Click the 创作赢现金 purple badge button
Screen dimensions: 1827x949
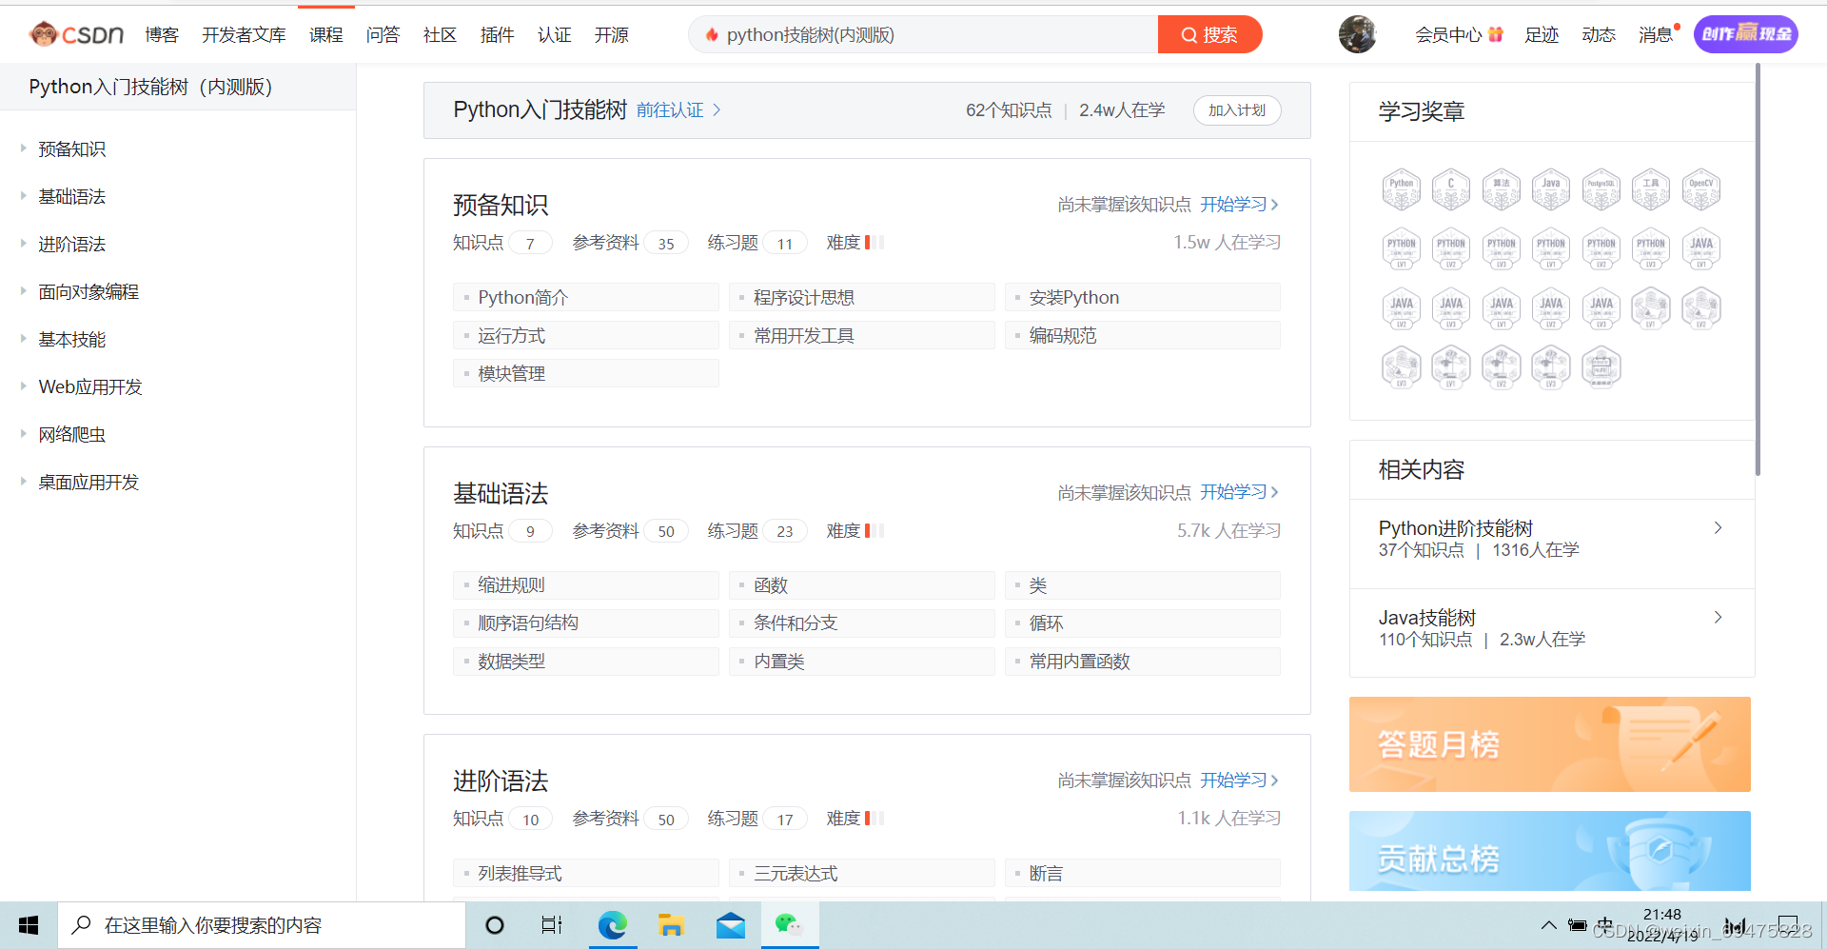point(1745,34)
